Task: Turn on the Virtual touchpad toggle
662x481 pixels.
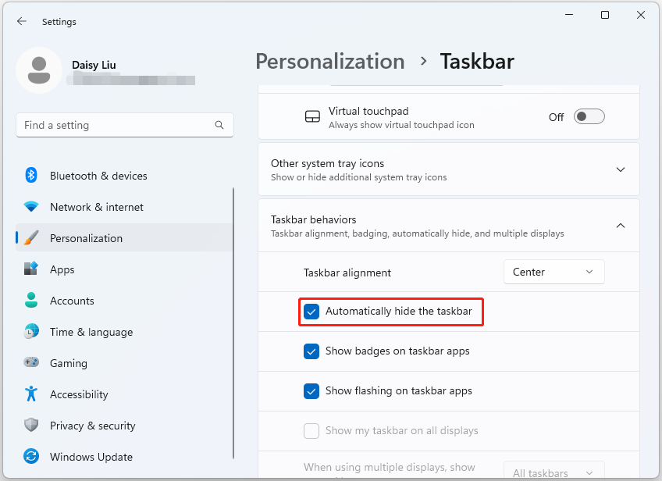Action: [589, 116]
